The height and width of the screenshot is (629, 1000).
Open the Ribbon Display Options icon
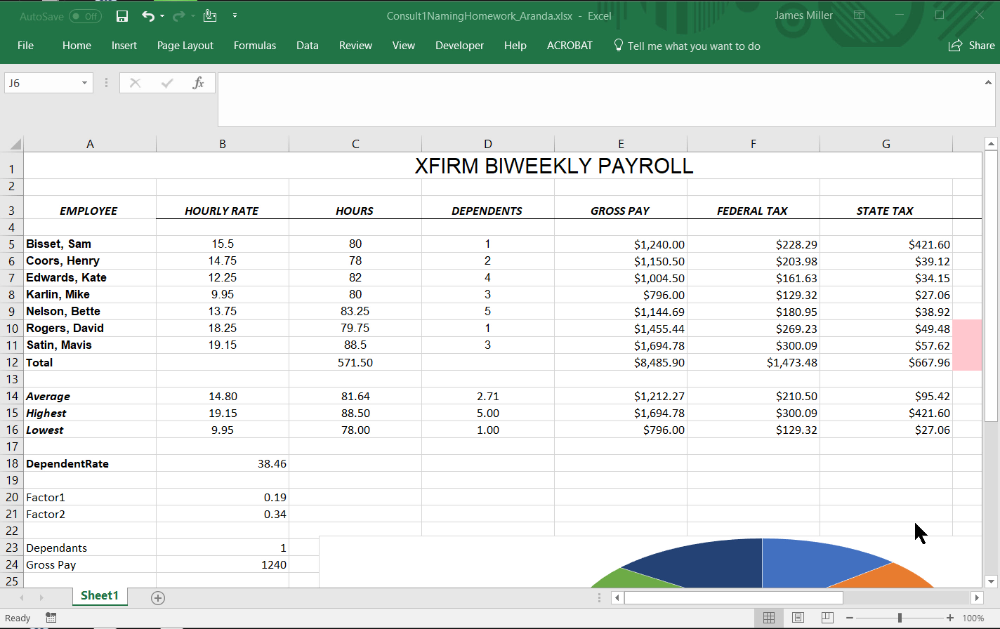coord(859,15)
